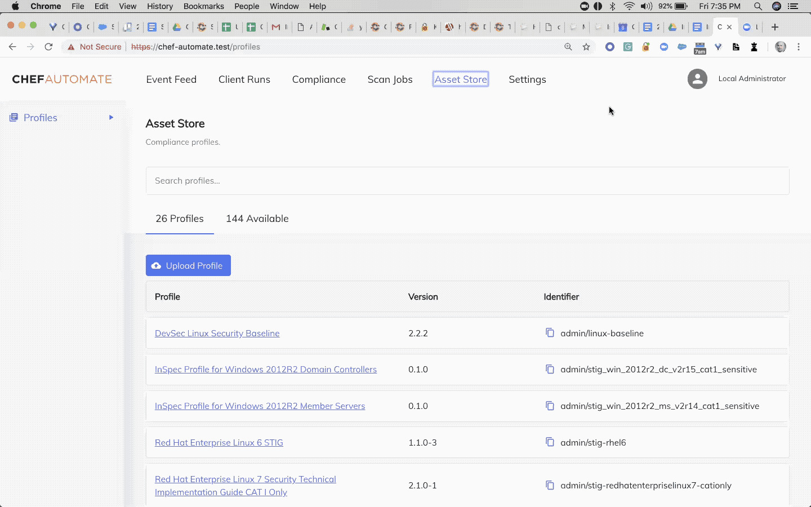Copy identifier admin/linux-baseline
This screenshot has height=507, width=811.
tap(550, 332)
